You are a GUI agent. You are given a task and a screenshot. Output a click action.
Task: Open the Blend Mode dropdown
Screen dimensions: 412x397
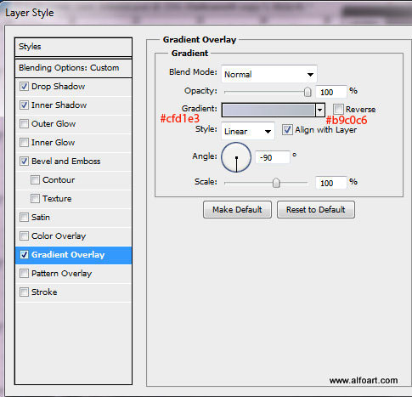click(x=269, y=74)
